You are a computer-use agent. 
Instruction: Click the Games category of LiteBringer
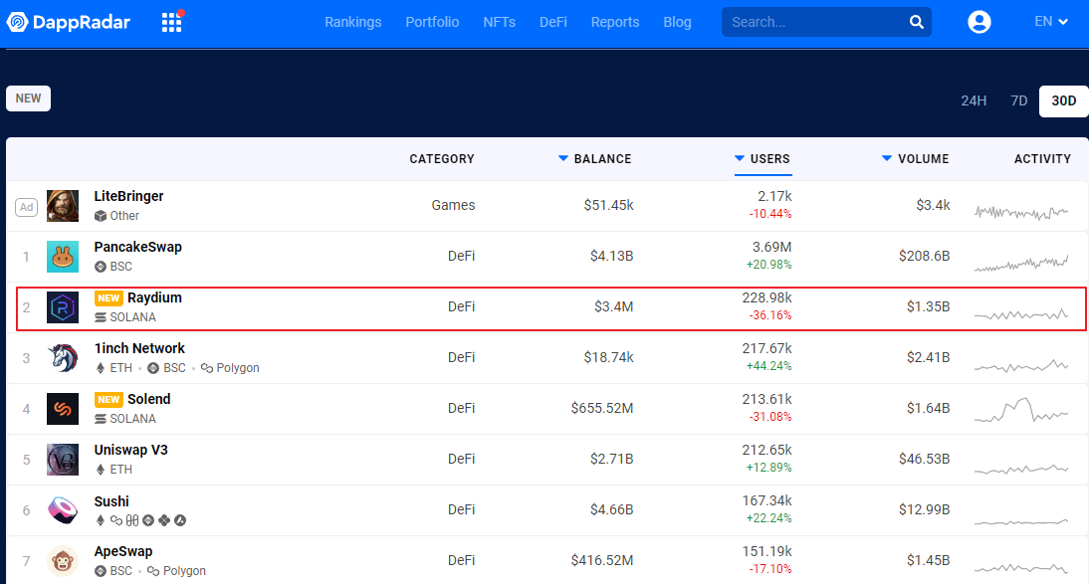click(x=454, y=206)
